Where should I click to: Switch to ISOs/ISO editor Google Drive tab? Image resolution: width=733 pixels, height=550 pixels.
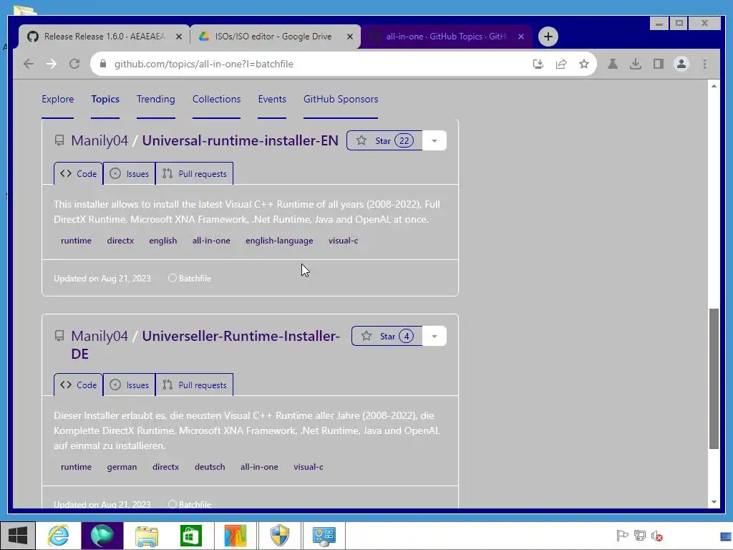click(x=273, y=37)
